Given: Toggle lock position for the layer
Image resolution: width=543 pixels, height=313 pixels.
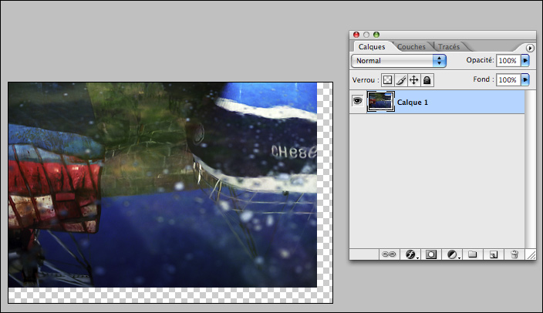Looking at the screenshot, I should (x=414, y=79).
